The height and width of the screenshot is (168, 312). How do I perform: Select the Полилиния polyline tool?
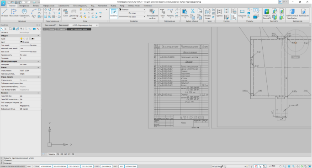point(14,13)
